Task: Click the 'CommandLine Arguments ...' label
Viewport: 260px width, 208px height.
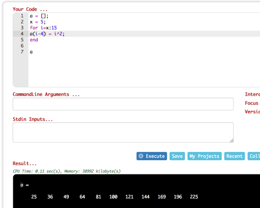Action: pos(46,94)
